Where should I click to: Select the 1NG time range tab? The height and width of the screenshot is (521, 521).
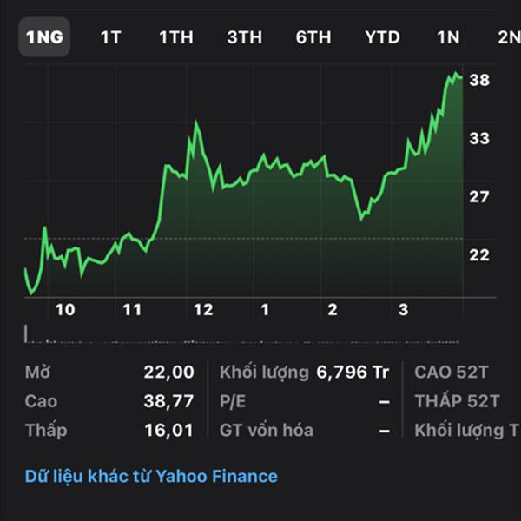[44, 36]
